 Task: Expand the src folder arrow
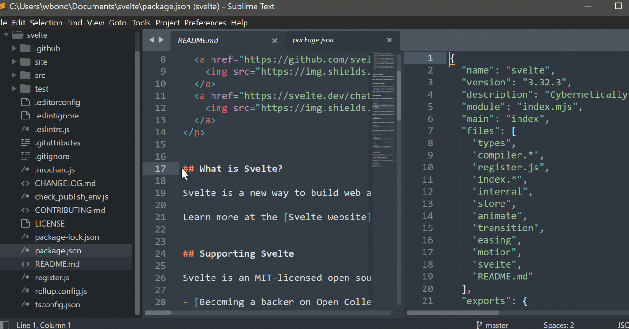tap(14, 75)
